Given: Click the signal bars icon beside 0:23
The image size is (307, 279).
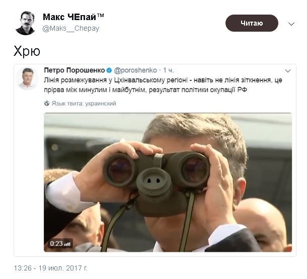Looking at the screenshot, I should click(x=67, y=244).
